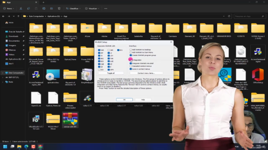This screenshot has height=150, width=268.
Task: Click the Rename icon in Explorer toolbar
Action: pyautogui.click(x=44, y=8)
